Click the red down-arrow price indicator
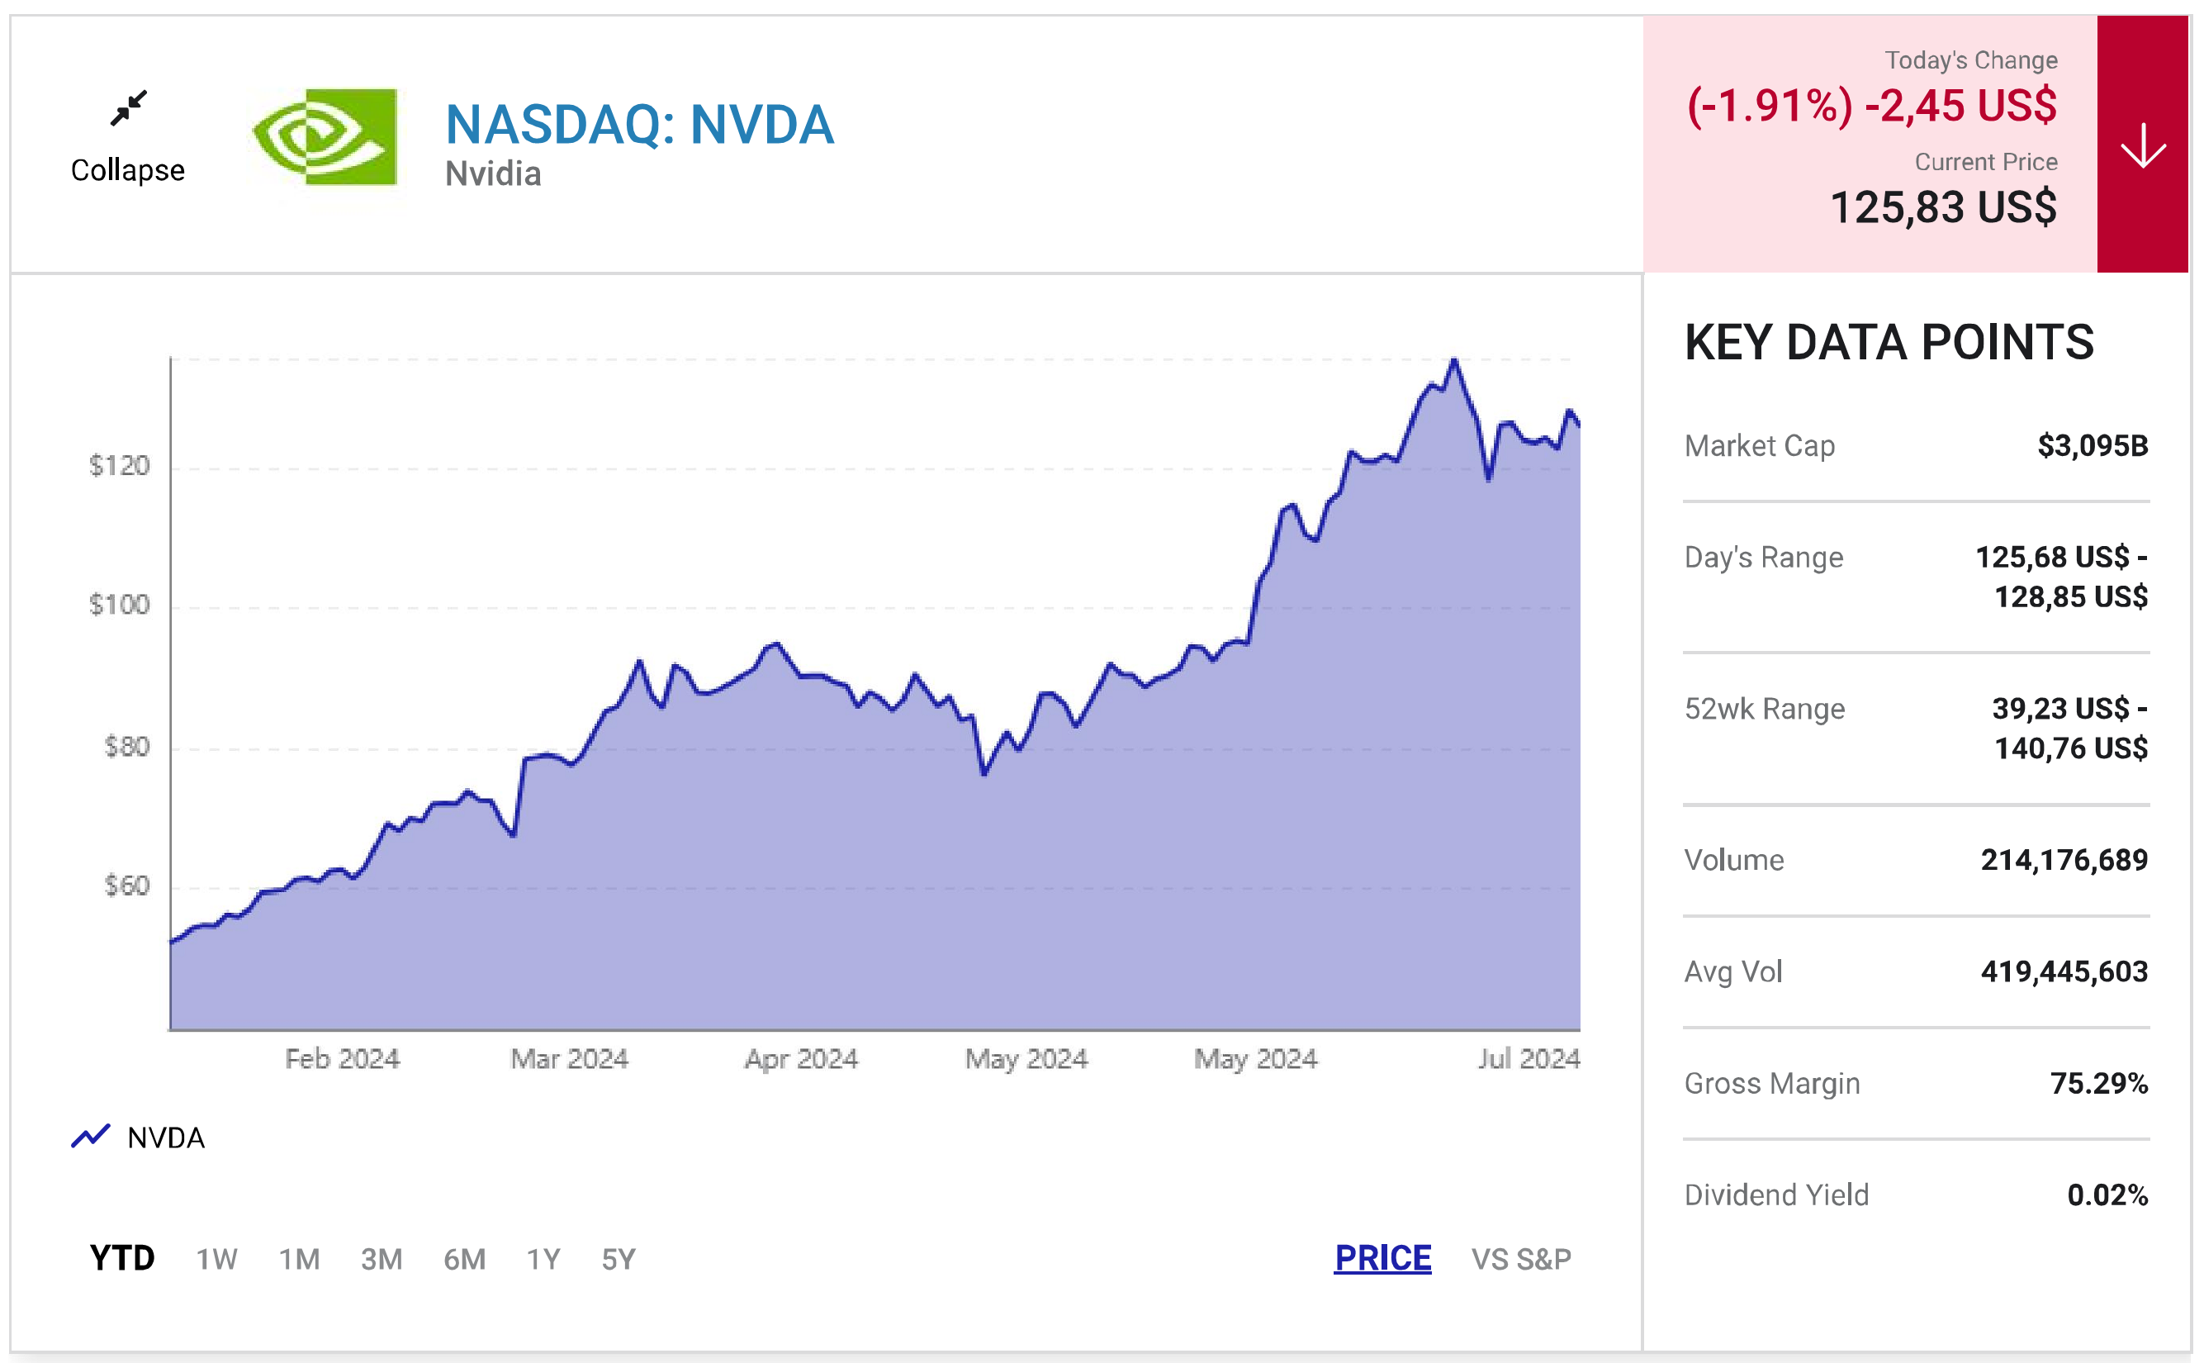This screenshot has width=2204, height=1363. pos(2142,145)
